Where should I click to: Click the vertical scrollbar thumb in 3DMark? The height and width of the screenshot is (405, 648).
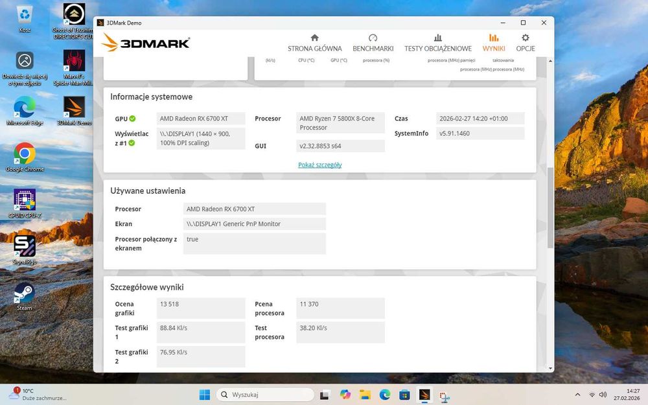[x=550, y=207]
